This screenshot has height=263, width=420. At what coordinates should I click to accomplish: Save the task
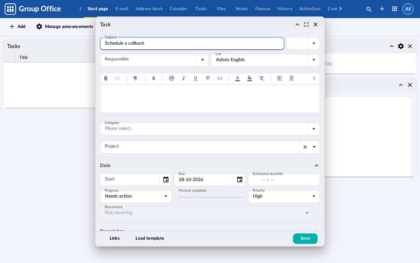pos(305,238)
